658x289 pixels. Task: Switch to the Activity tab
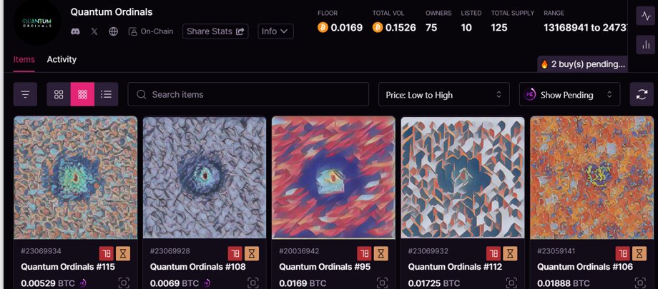[x=62, y=59]
